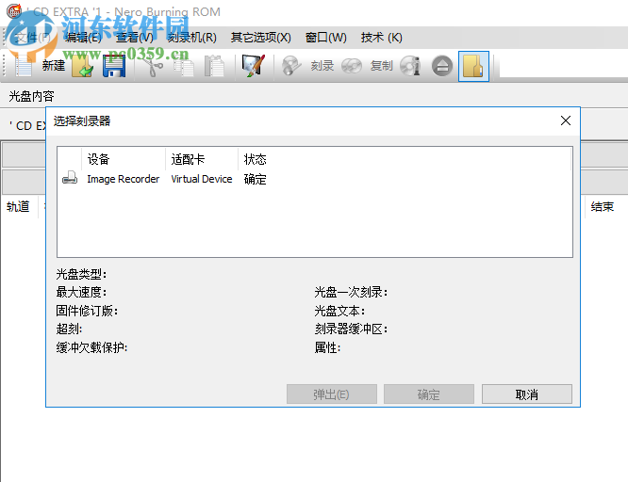The width and height of the screenshot is (628, 482).
Task: Open the 刻录机(R) menu
Action: [191, 38]
